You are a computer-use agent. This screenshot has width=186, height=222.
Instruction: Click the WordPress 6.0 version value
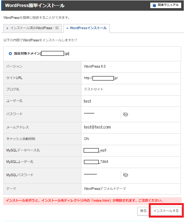click(x=95, y=66)
